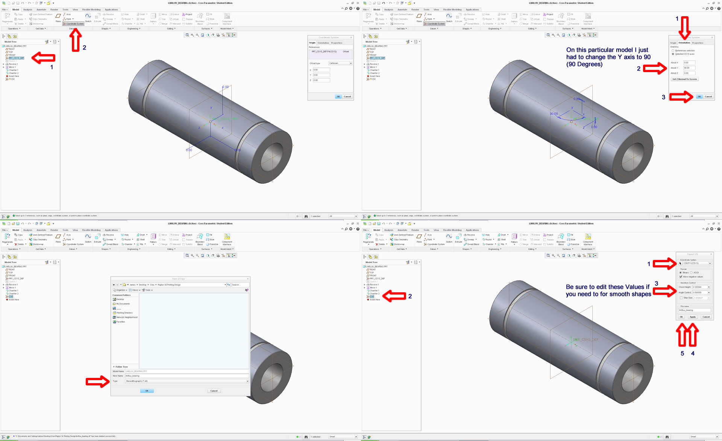
Task: Click Apply in the Export STL dialog
Action: click(x=693, y=317)
